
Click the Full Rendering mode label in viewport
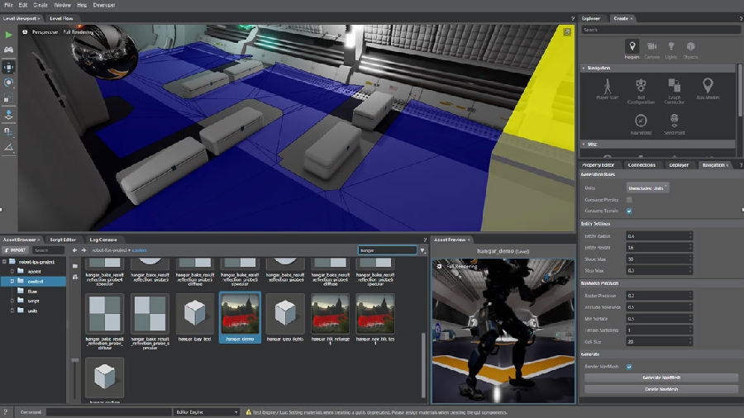coord(79,32)
